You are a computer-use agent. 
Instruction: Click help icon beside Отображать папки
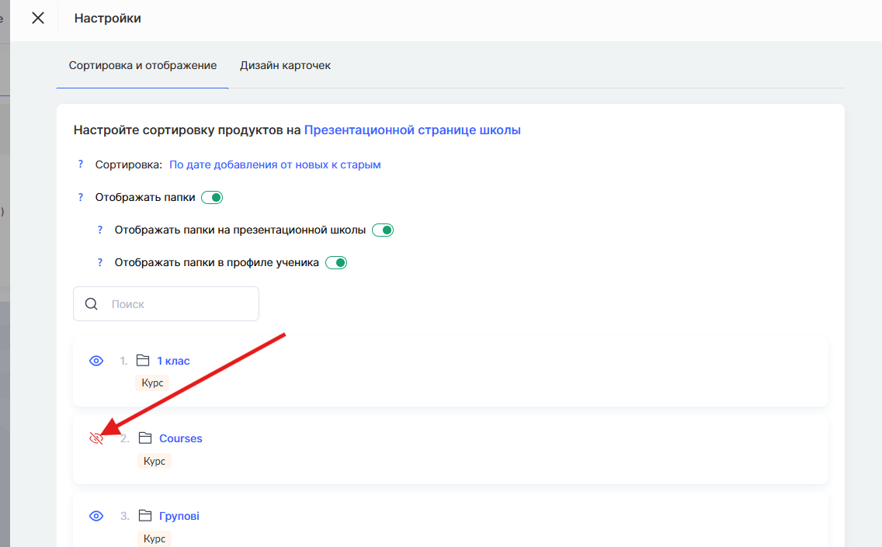click(80, 198)
